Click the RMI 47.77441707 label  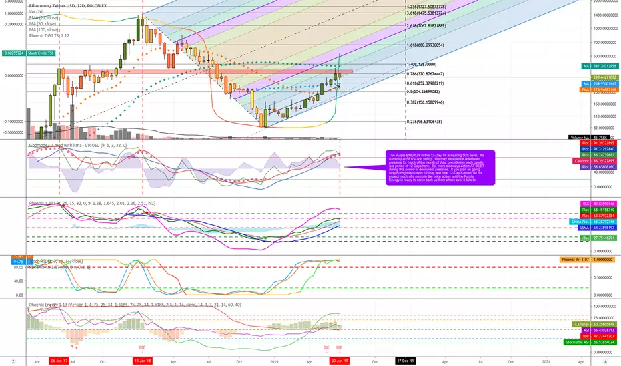[599, 336]
